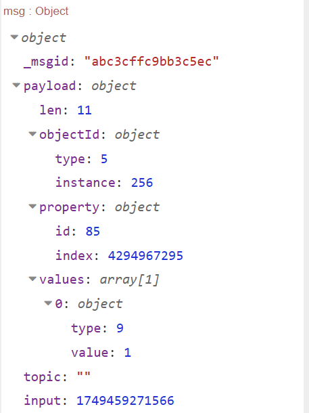The height and width of the screenshot is (413, 309).
Task: Collapse the payload object triangle
Action: (x=16, y=85)
